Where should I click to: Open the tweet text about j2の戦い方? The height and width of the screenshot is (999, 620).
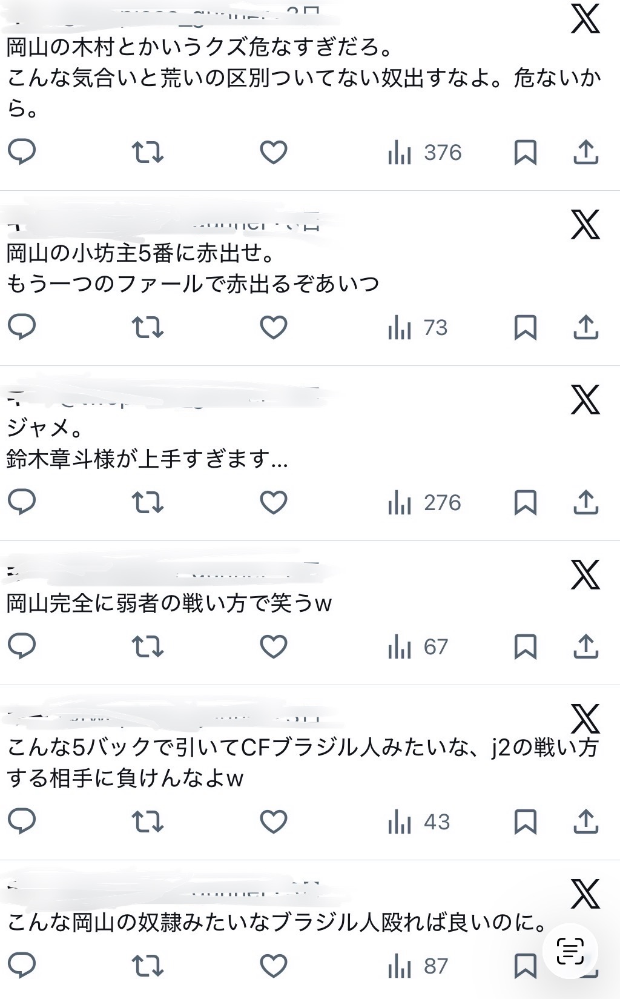(303, 763)
